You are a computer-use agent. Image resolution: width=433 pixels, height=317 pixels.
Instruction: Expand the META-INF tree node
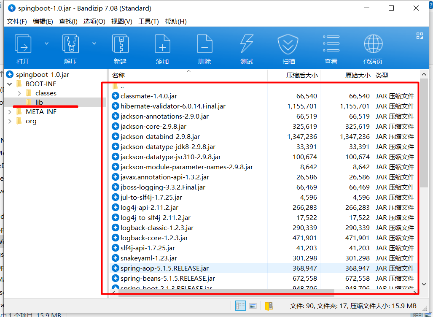point(10,112)
